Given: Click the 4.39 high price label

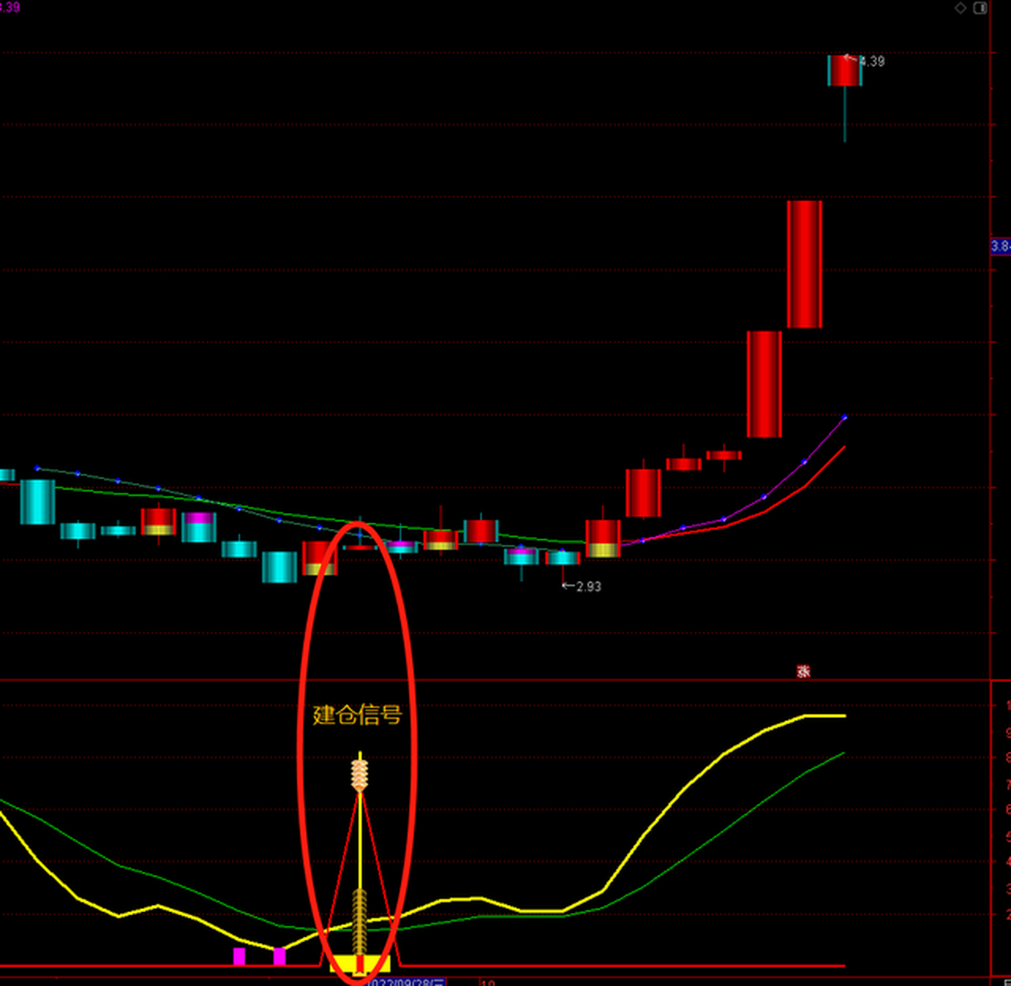Looking at the screenshot, I should 872,62.
